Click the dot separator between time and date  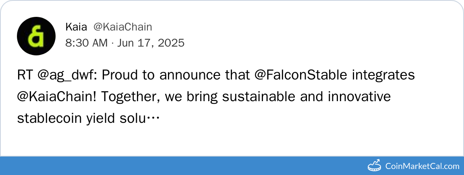(112, 43)
